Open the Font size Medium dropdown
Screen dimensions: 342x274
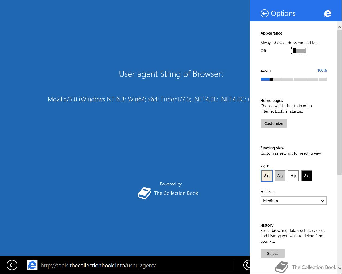(x=294, y=201)
